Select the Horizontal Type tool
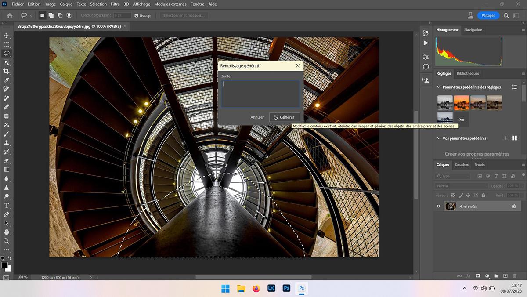The height and width of the screenshot is (297, 527). pyautogui.click(x=6, y=205)
